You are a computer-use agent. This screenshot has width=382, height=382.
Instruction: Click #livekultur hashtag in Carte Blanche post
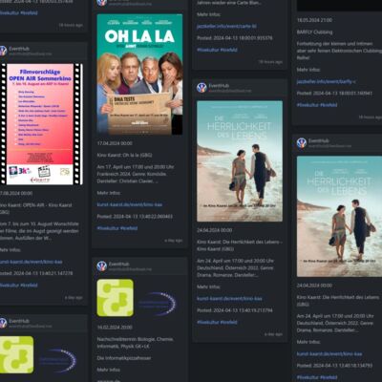[208, 50]
